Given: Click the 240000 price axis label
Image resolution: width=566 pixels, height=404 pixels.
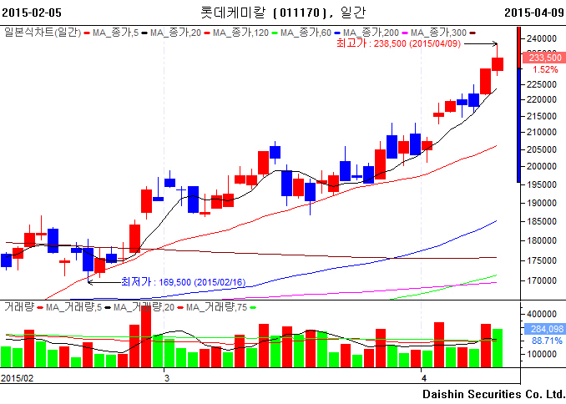Looking at the screenshot, I should click(542, 38).
